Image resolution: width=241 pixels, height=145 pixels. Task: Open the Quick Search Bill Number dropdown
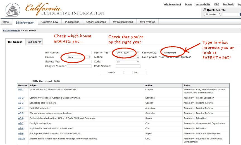(213, 14)
